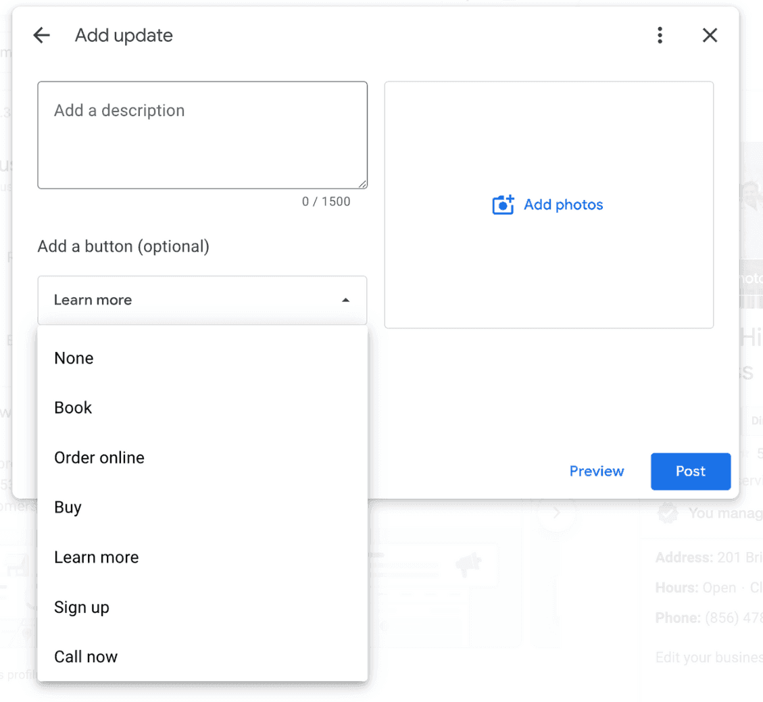Image resolution: width=763 pixels, height=702 pixels.
Task: Select the Buy button option
Action: point(203,507)
